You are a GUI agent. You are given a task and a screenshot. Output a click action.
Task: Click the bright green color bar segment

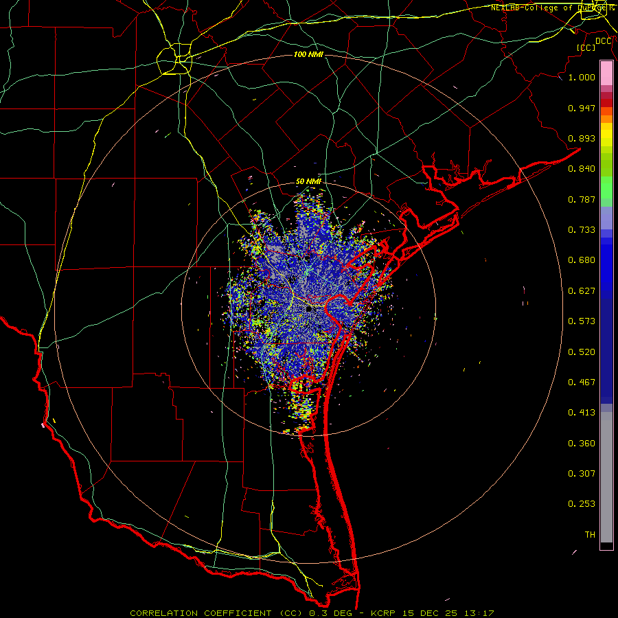(606, 187)
